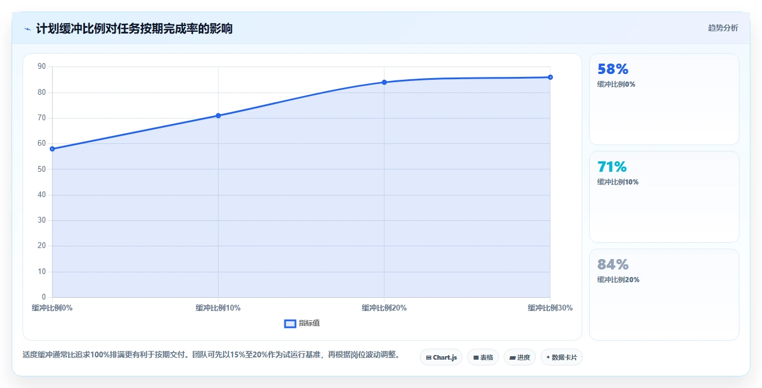This screenshot has width=762, height=388.
Task: Click y-axis value 10
Action: coord(42,272)
